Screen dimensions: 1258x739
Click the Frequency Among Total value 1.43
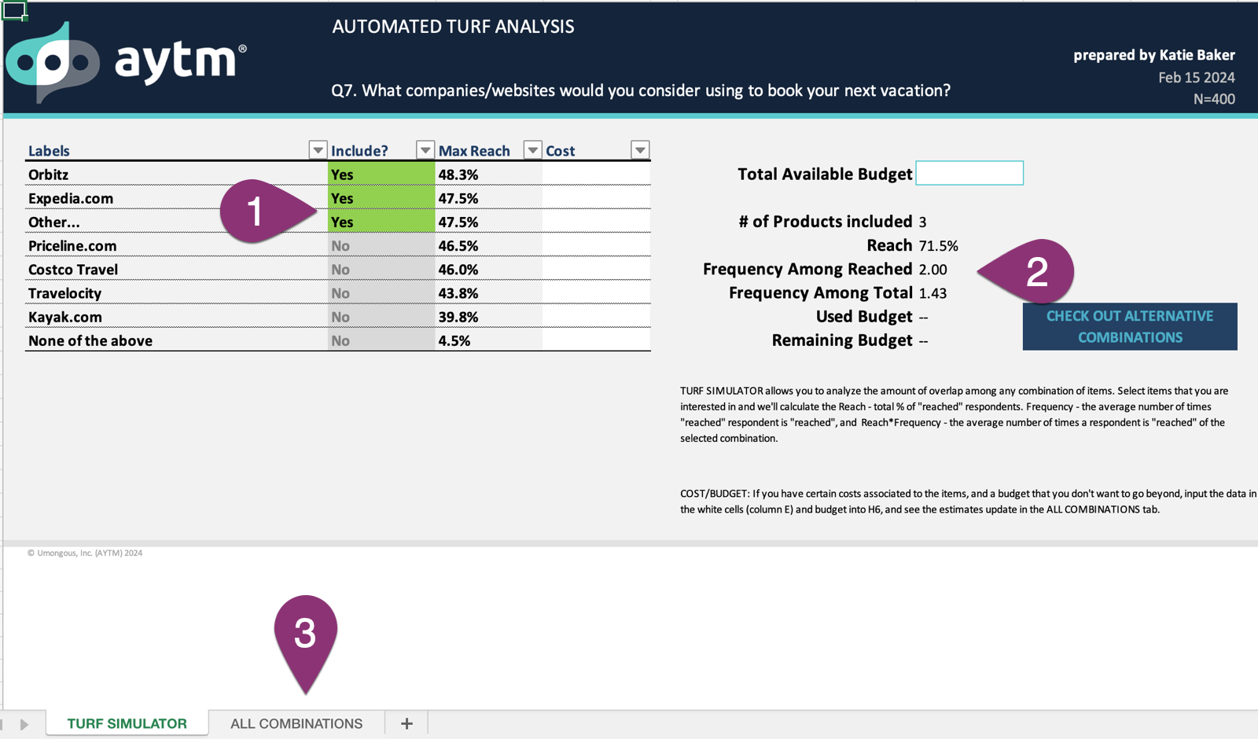click(932, 292)
